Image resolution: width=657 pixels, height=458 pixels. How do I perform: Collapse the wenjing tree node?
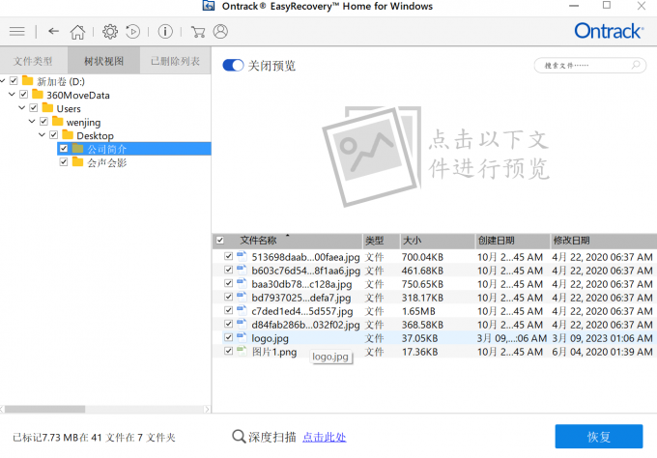coord(32,122)
